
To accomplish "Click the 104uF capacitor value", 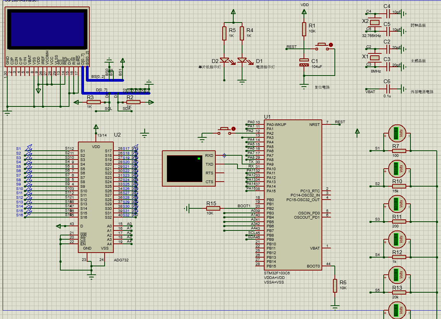I will [x=317, y=67].
